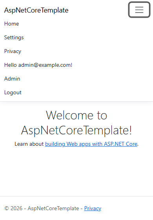Click the AspNetCoreTemplate name in the footer
Image resolution: width=153 pixels, height=220 pixels.
click(x=53, y=208)
